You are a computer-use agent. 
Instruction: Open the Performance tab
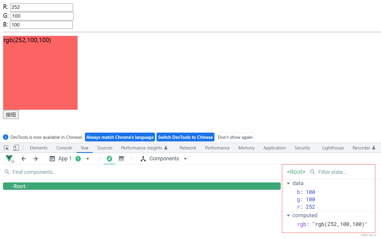click(x=217, y=148)
